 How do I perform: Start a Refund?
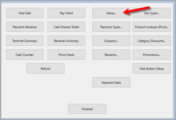click(x=46, y=68)
